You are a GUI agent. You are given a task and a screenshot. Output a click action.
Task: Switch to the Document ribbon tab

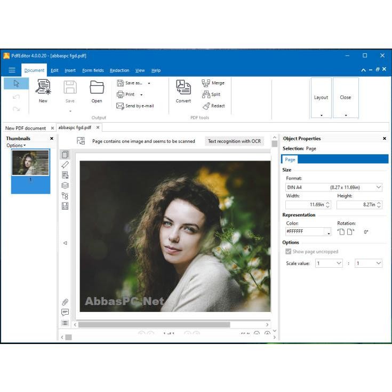click(34, 70)
